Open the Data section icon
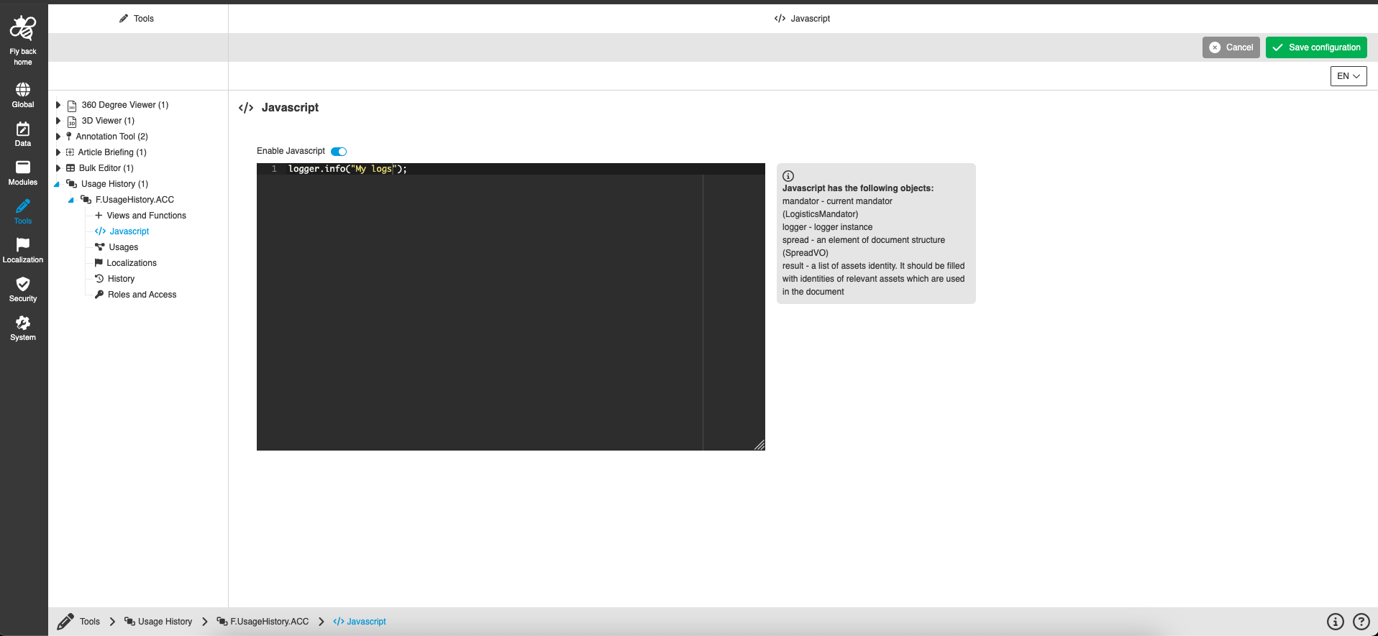This screenshot has width=1378, height=636. [23, 129]
